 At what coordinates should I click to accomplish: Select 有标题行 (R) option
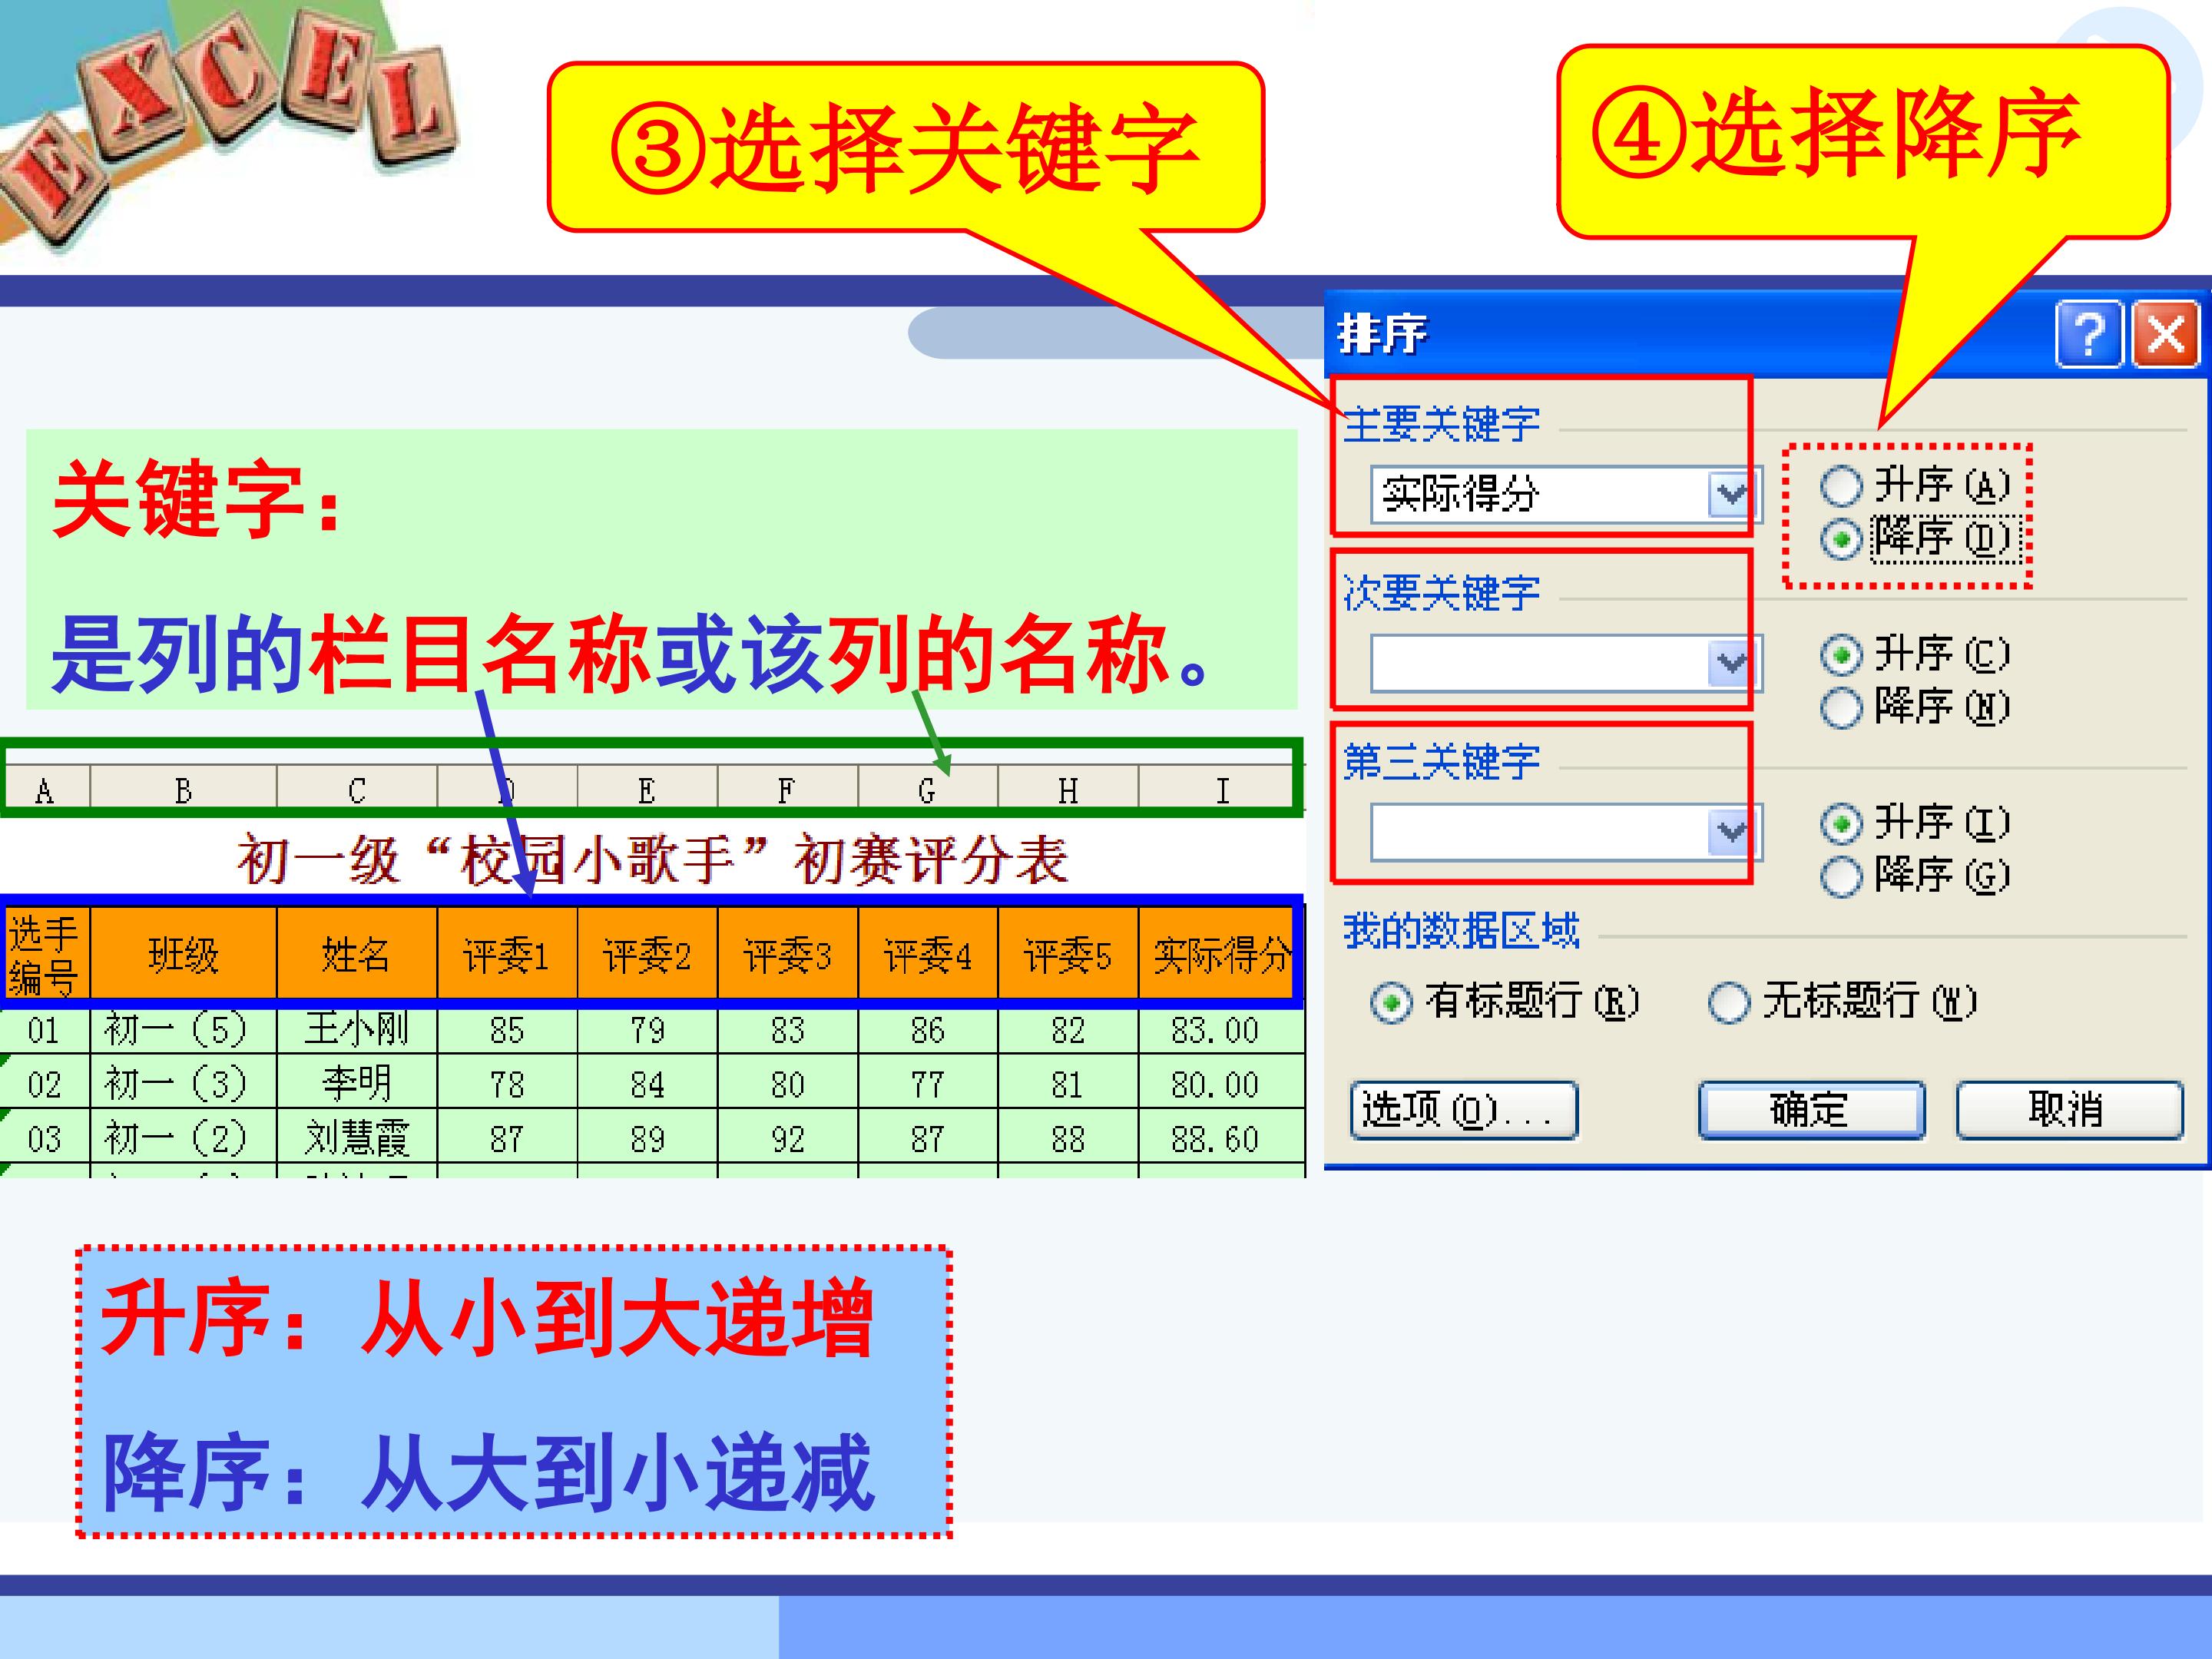pos(1391,1002)
